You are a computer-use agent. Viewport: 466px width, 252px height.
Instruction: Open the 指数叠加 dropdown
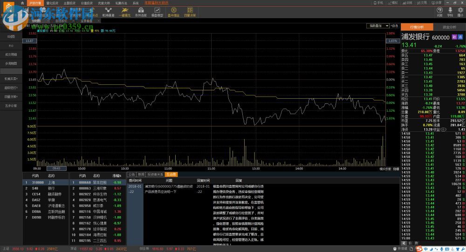[378, 26]
